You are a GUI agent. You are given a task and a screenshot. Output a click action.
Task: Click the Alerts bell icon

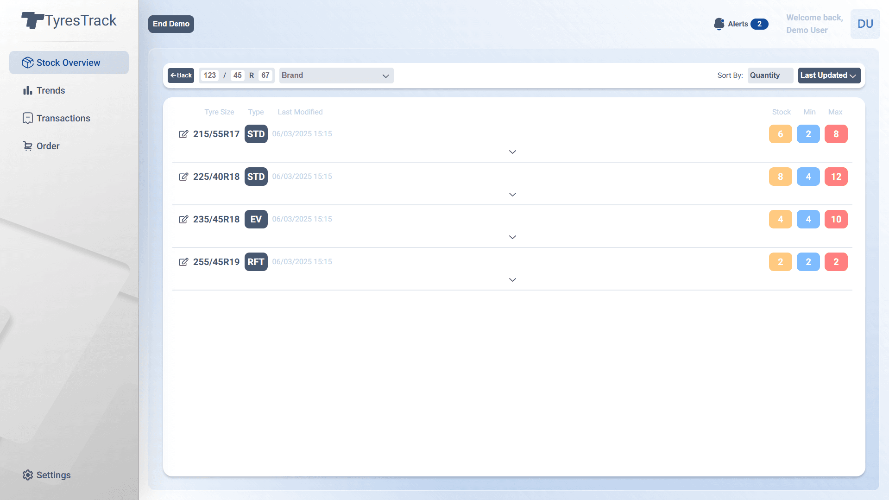tap(719, 24)
